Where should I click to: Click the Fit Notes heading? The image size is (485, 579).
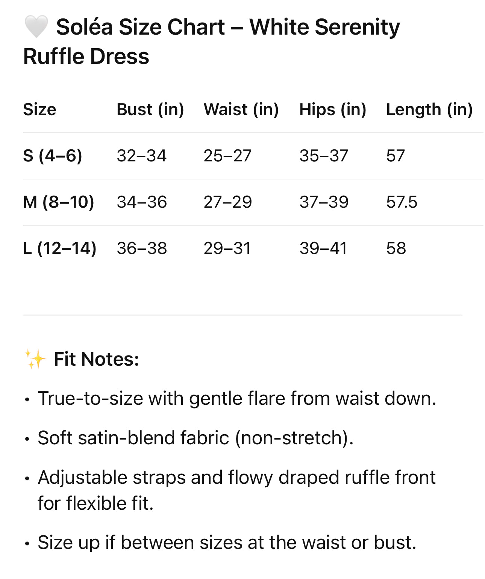click(96, 359)
